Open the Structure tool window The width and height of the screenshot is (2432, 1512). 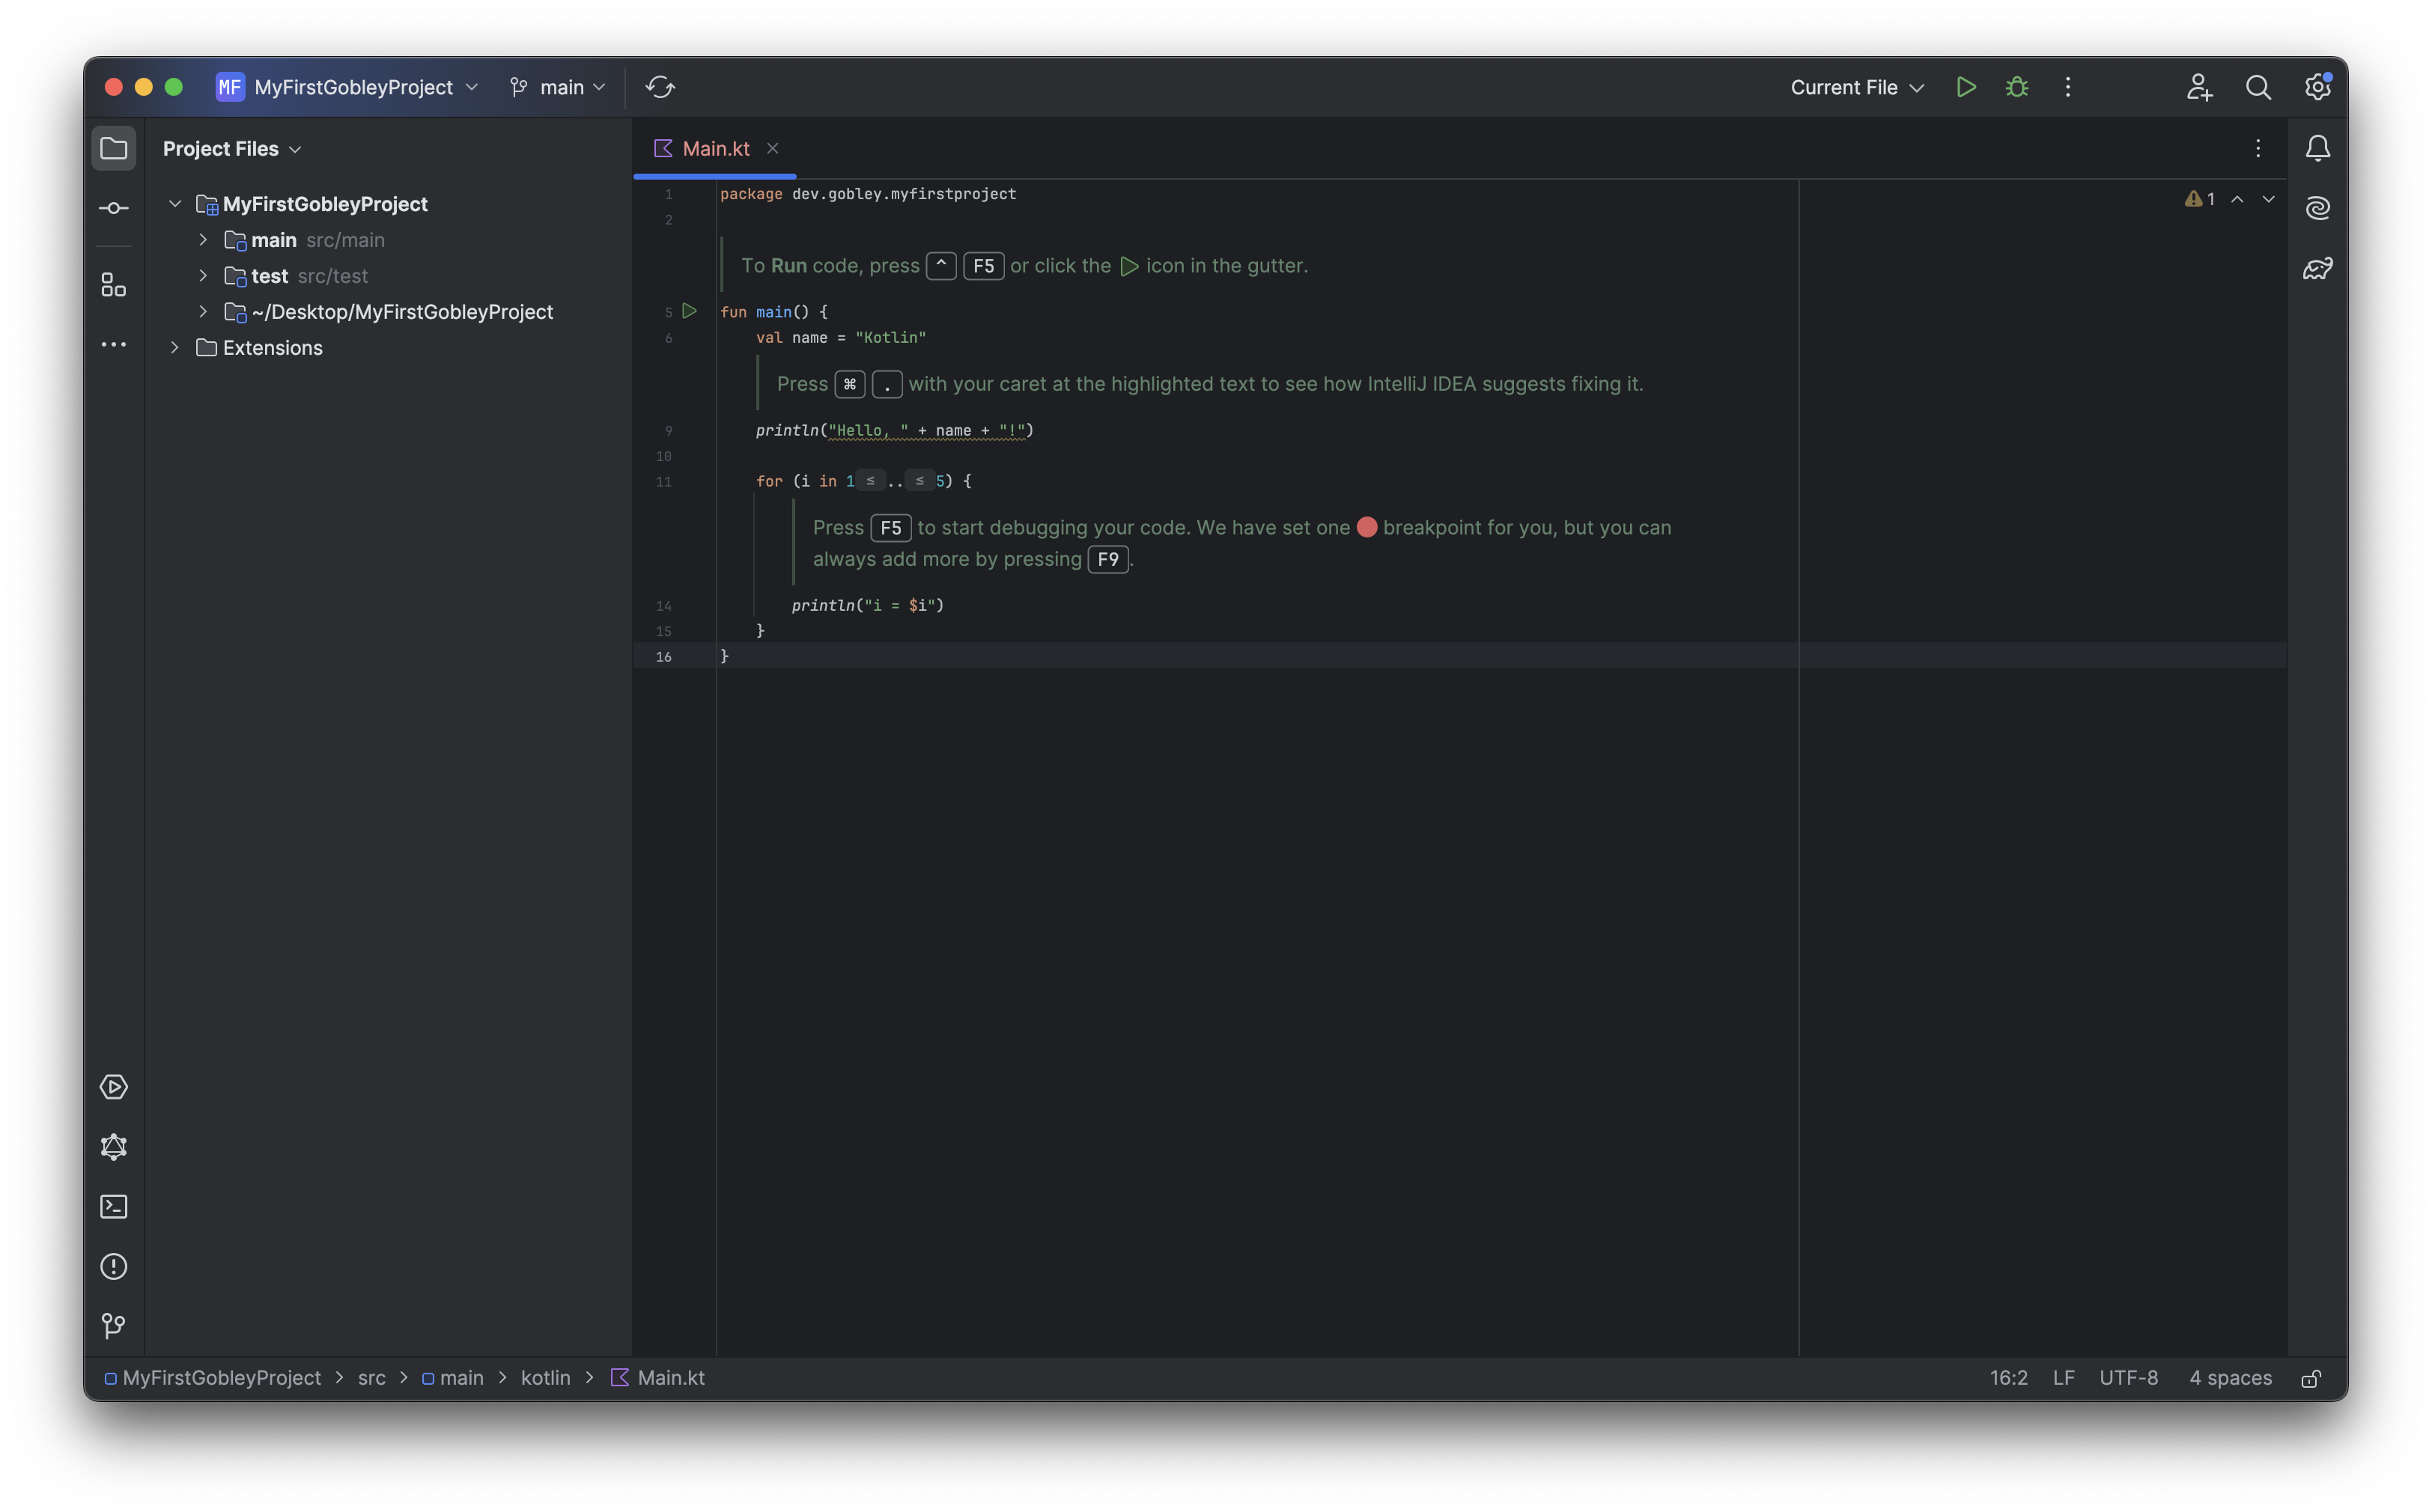pos(114,286)
